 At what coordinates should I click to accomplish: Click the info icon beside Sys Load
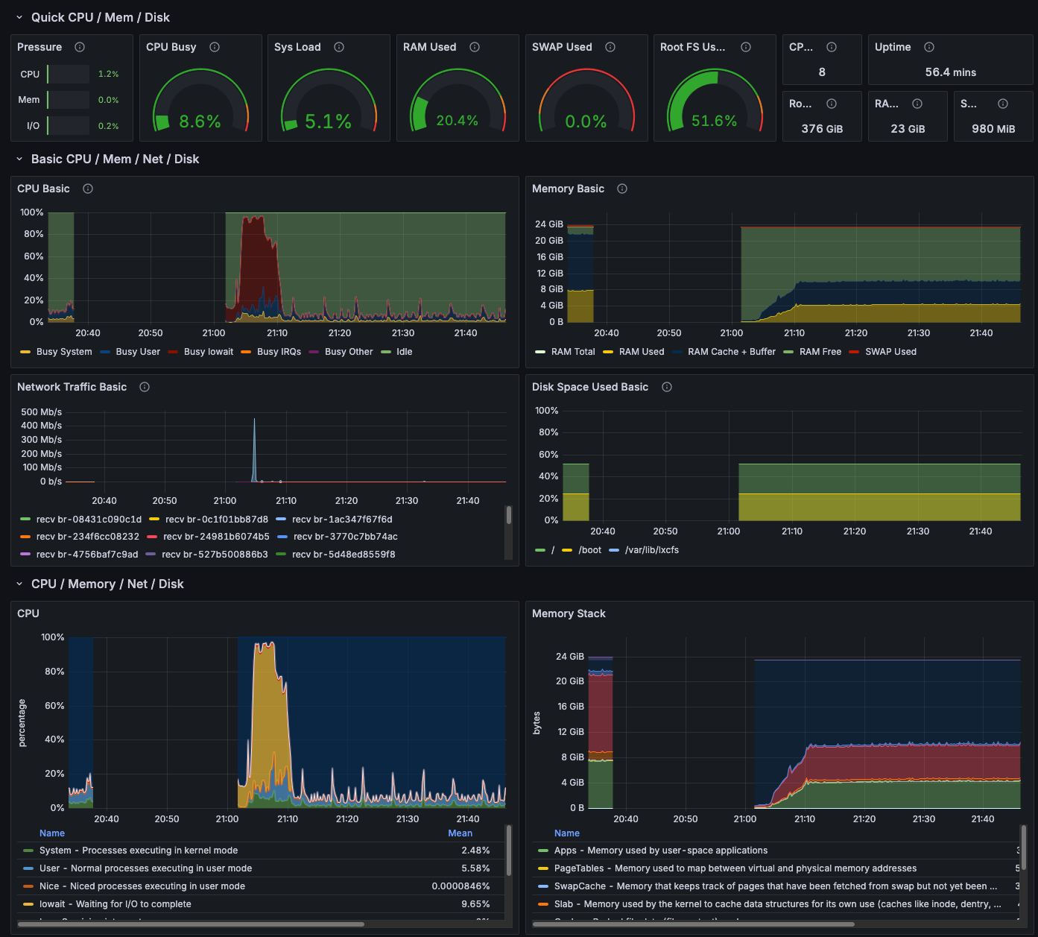coord(339,47)
